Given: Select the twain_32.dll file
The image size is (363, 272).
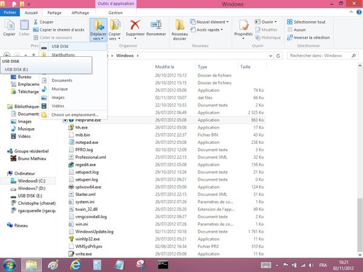Looking at the screenshot, I should click(x=87, y=209).
